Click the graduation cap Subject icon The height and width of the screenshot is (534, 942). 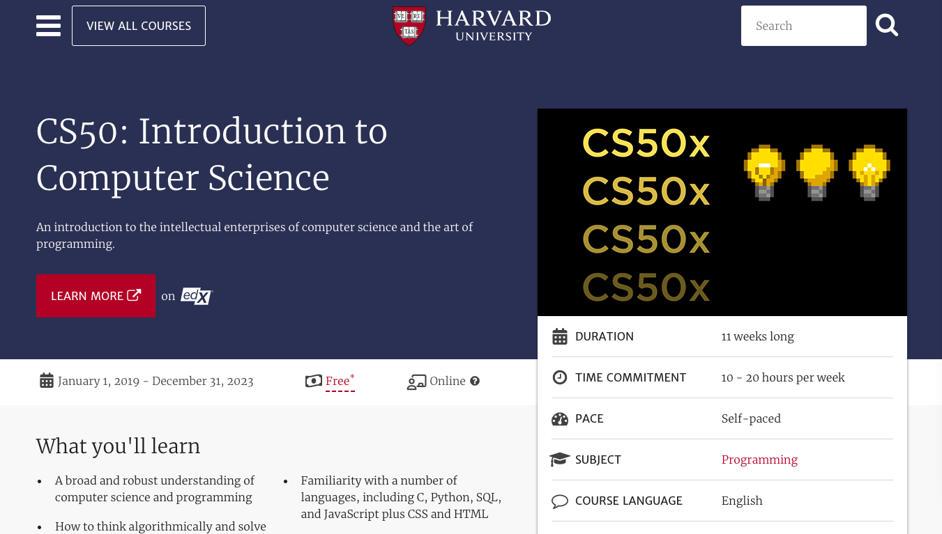(x=560, y=460)
